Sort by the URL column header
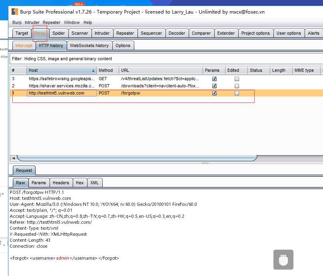Viewport: 323px width, 276px height. coord(161,70)
